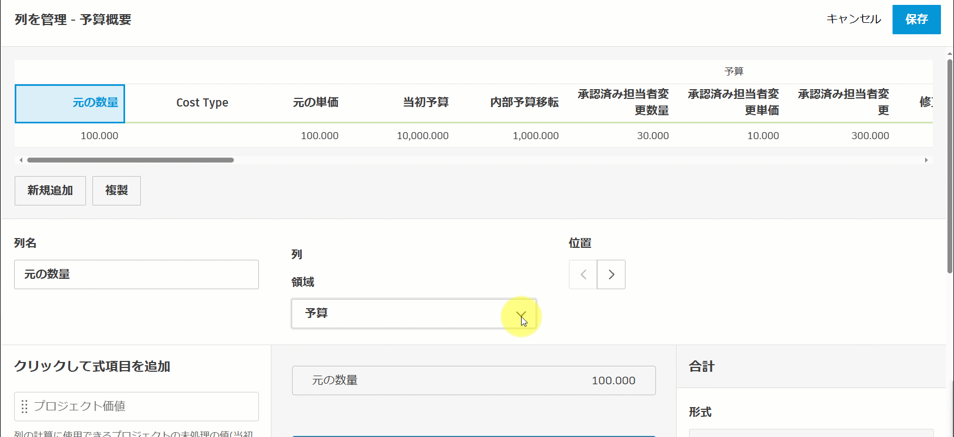Click the 予算 group header label
The height and width of the screenshot is (437, 954).
[734, 71]
